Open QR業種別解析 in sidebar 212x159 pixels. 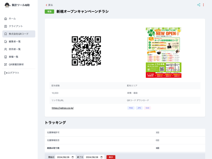(x=19, y=64)
